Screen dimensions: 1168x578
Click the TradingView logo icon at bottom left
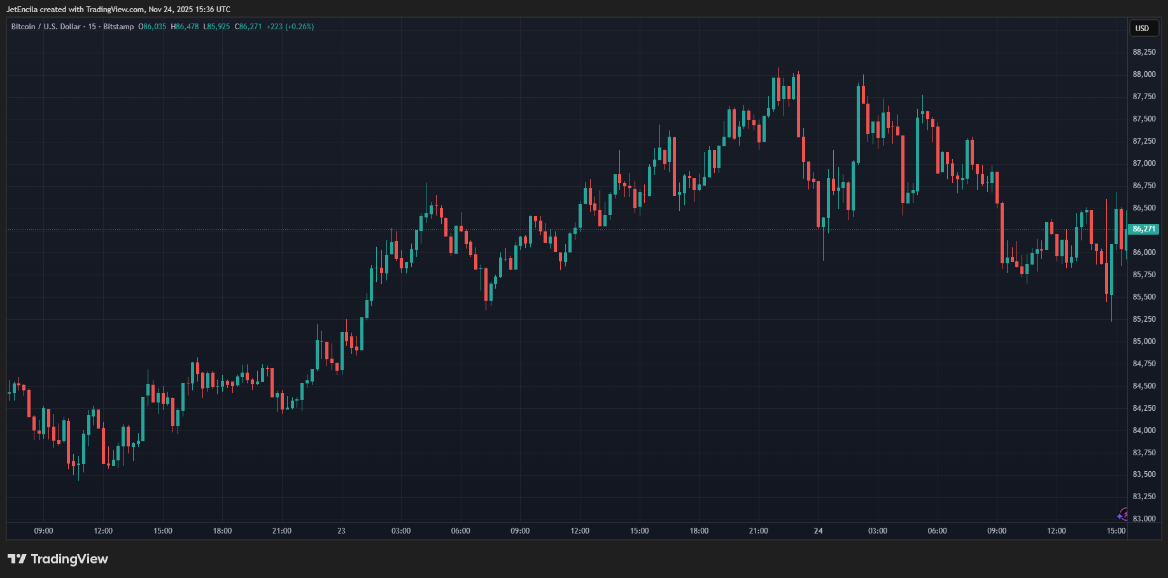tap(17, 559)
